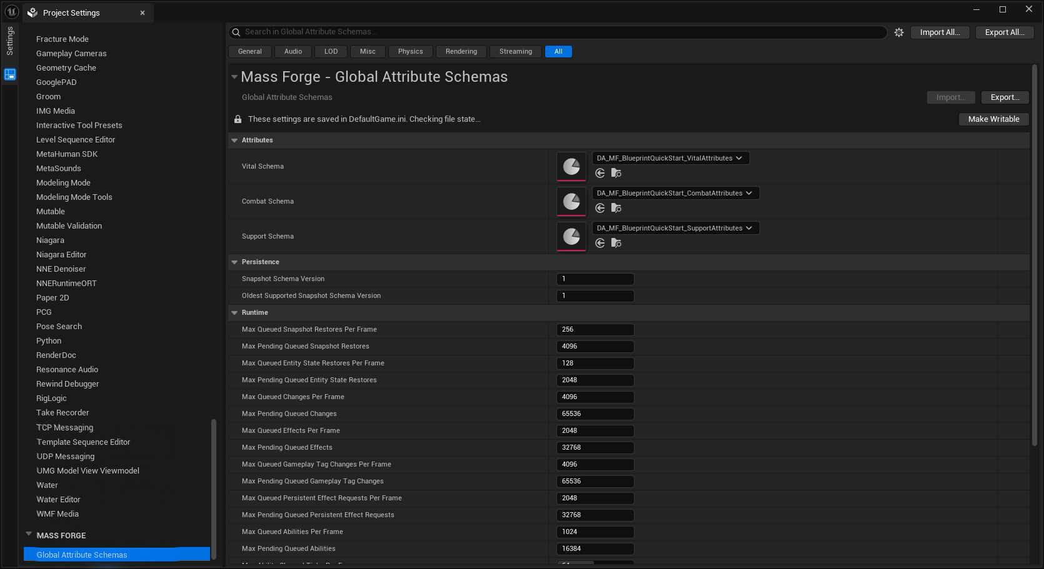Image resolution: width=1044 pixels, height=569 pixels.
Task: Select the Misc filter tab
Action: pos(368,52)
